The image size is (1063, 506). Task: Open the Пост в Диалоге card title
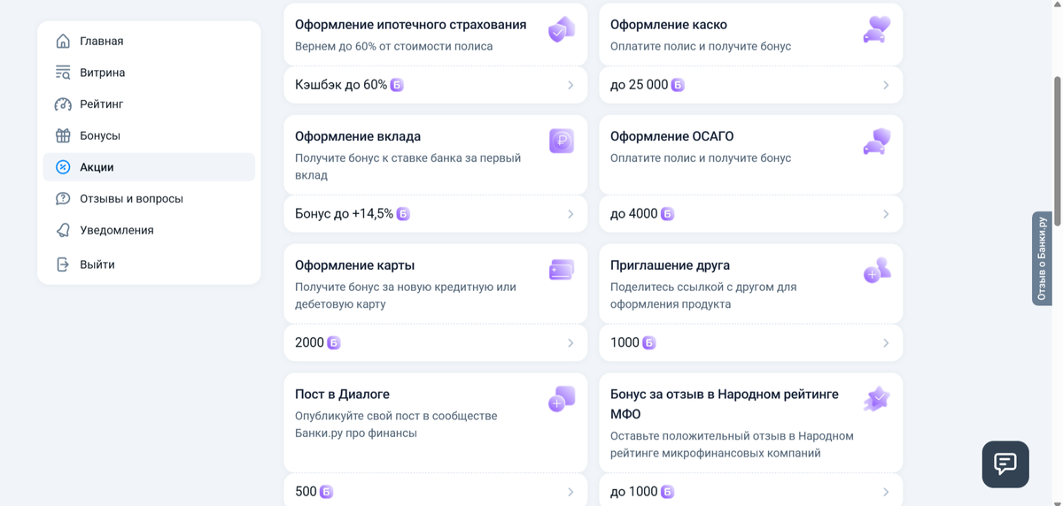(x=342, y=395)
